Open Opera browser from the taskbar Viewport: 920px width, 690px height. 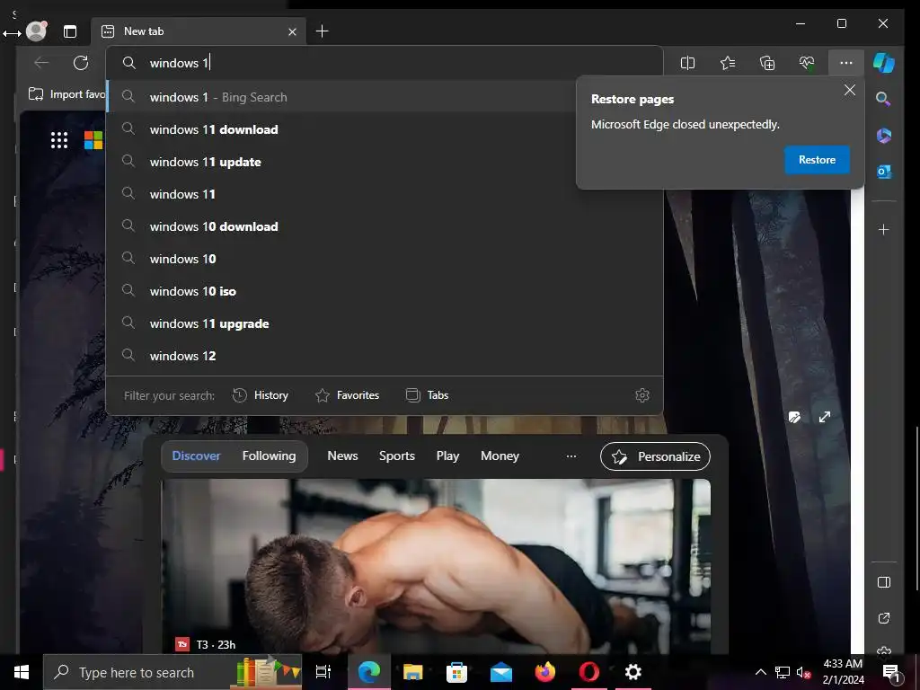pyautogui.click(x=589, y=672)
